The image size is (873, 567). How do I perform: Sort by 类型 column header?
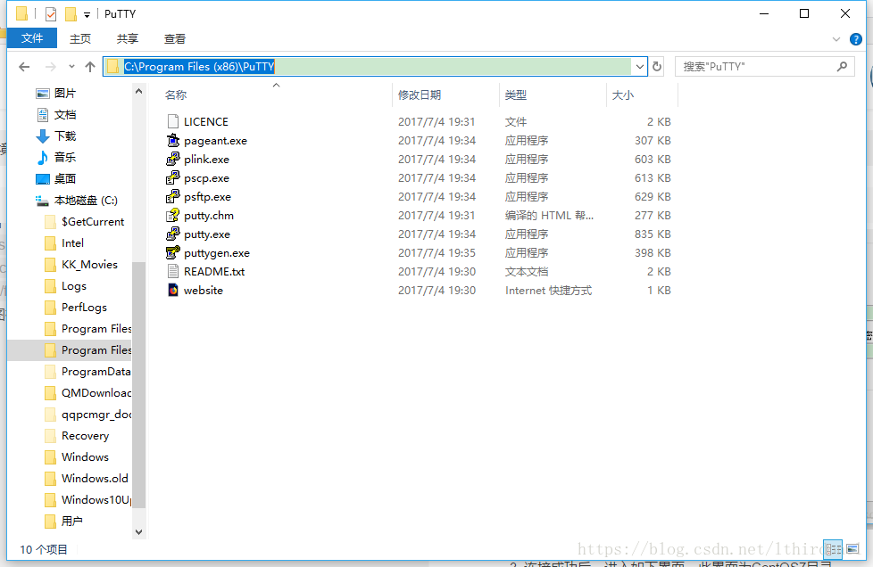(516, 95)
